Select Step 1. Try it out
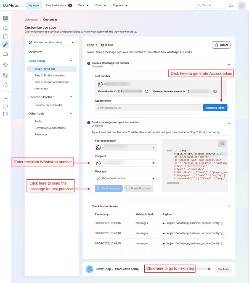The width and height of the screenshot is (249, 283). click(52, 69)
